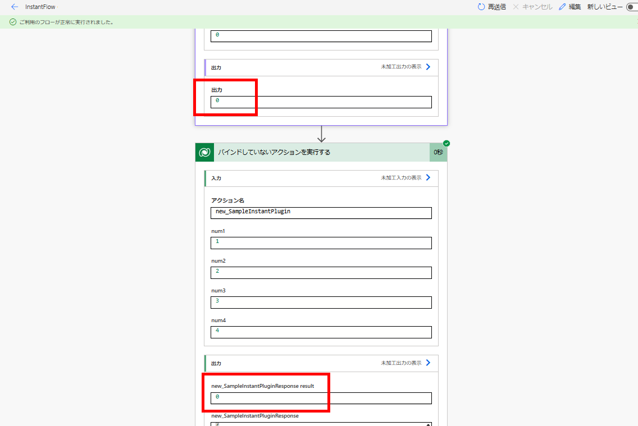This screenshot has height=426, width=638.
Task: Show raw outputs of the unbound action
Action: [x=401, y=363]
